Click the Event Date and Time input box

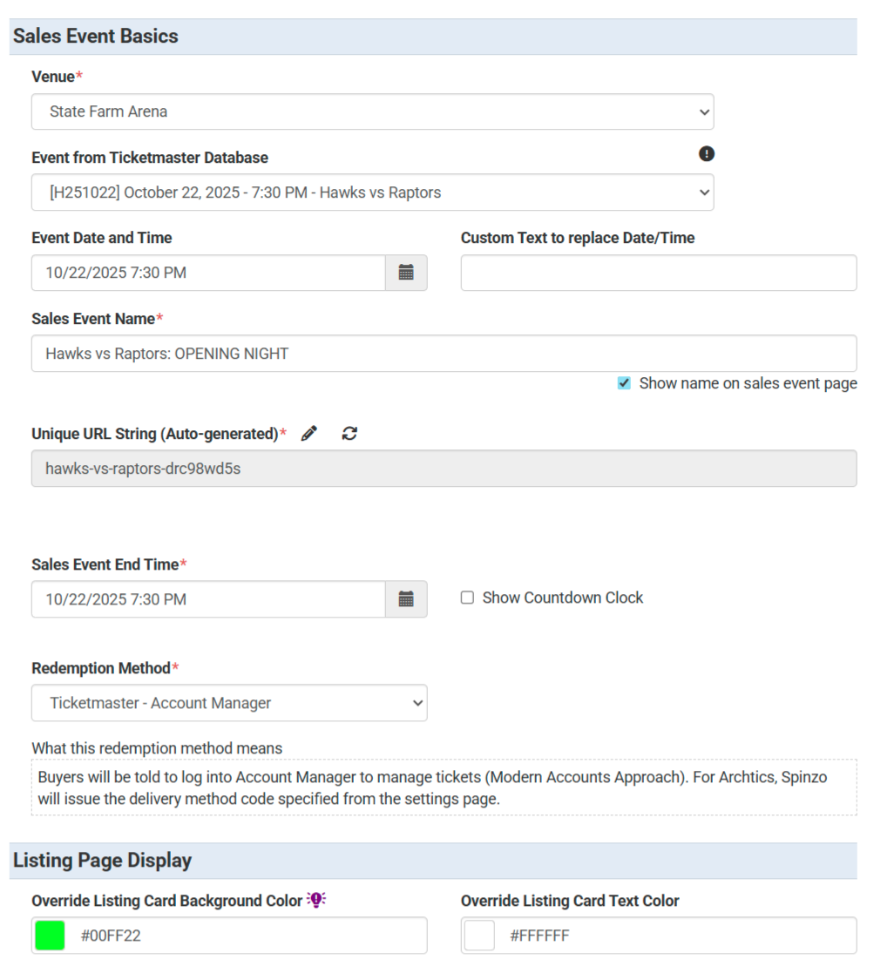pyautogui.click(x=208, y=273)
